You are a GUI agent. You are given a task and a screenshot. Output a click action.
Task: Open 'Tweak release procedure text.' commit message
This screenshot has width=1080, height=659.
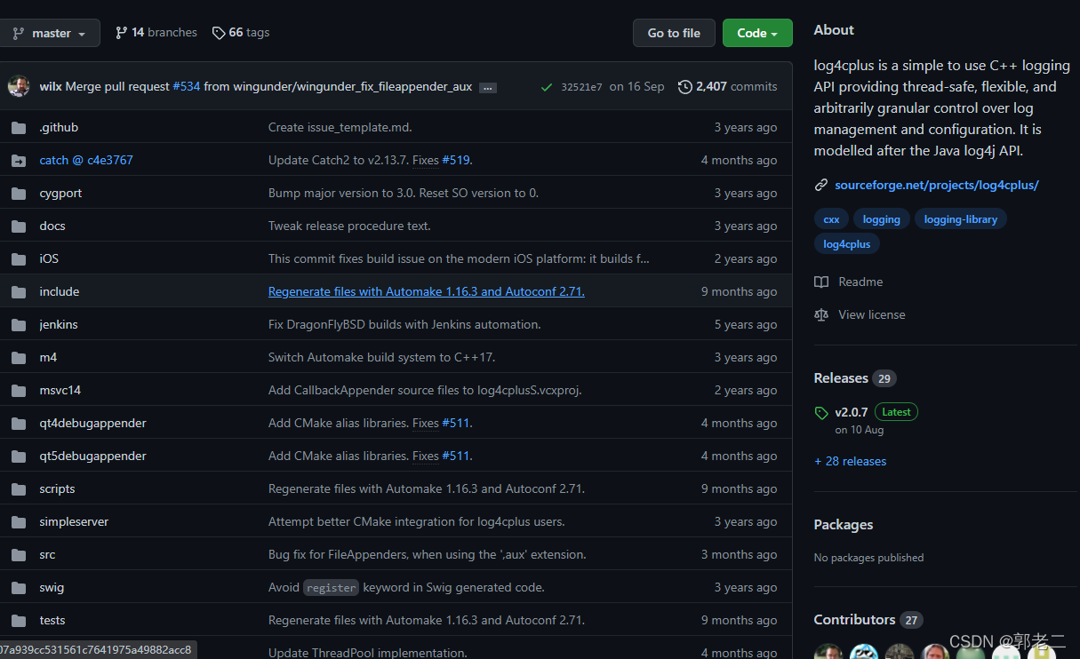(x=349, y=226)
